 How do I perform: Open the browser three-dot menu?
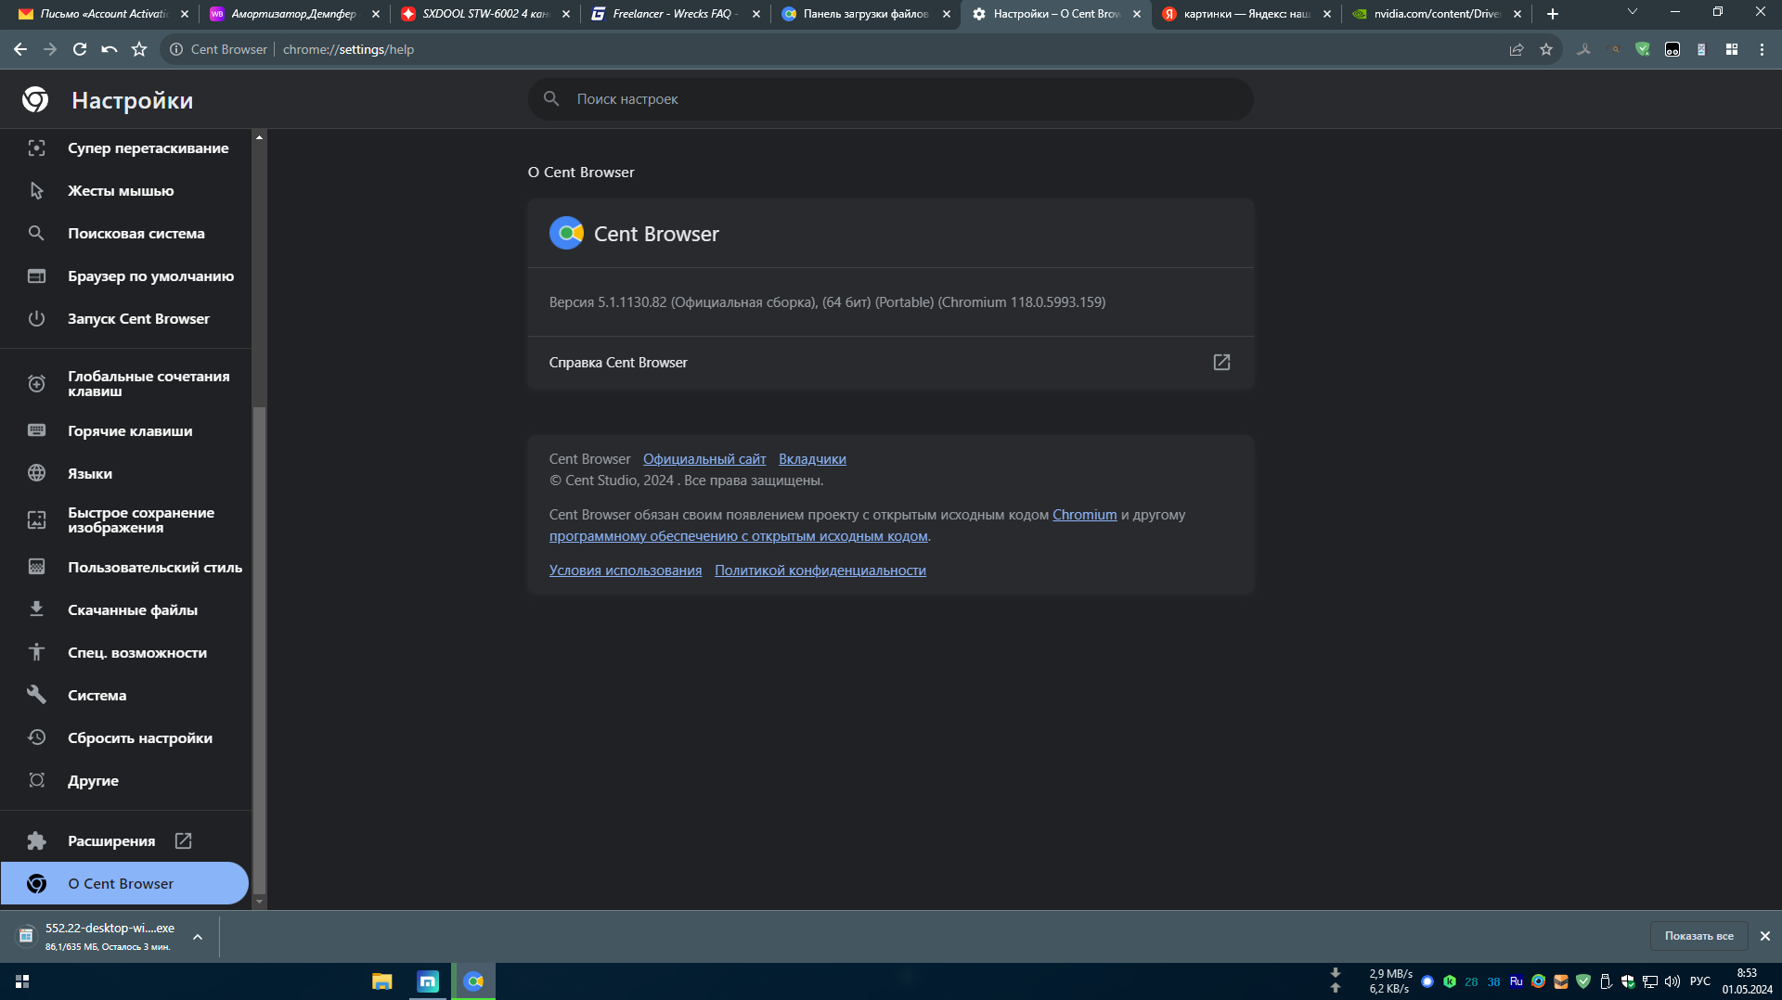click(x=1762, y=49)
